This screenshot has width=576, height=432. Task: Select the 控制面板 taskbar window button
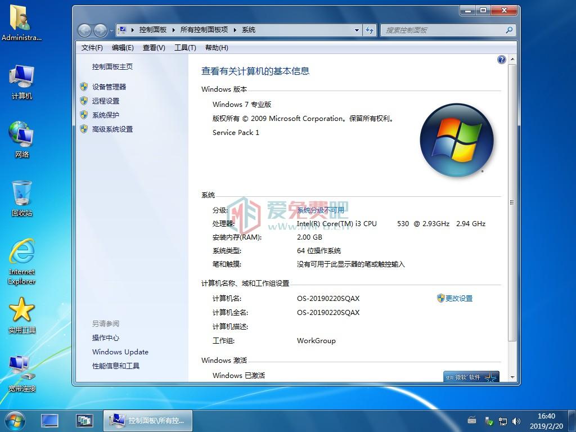pos(148,421)
